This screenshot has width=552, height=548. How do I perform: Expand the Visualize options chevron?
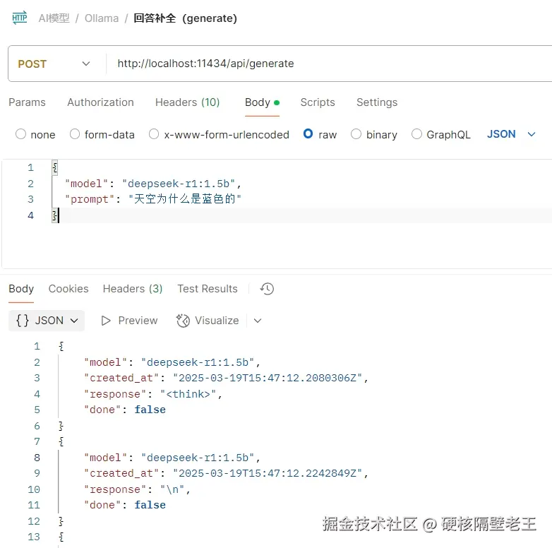(258, 321)
